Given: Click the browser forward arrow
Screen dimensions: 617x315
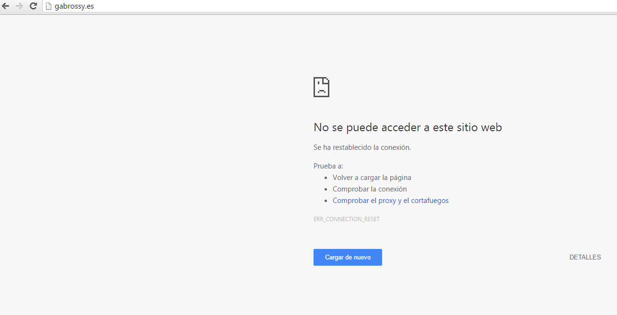Looking at the screenshot, I should pos(20,6).
